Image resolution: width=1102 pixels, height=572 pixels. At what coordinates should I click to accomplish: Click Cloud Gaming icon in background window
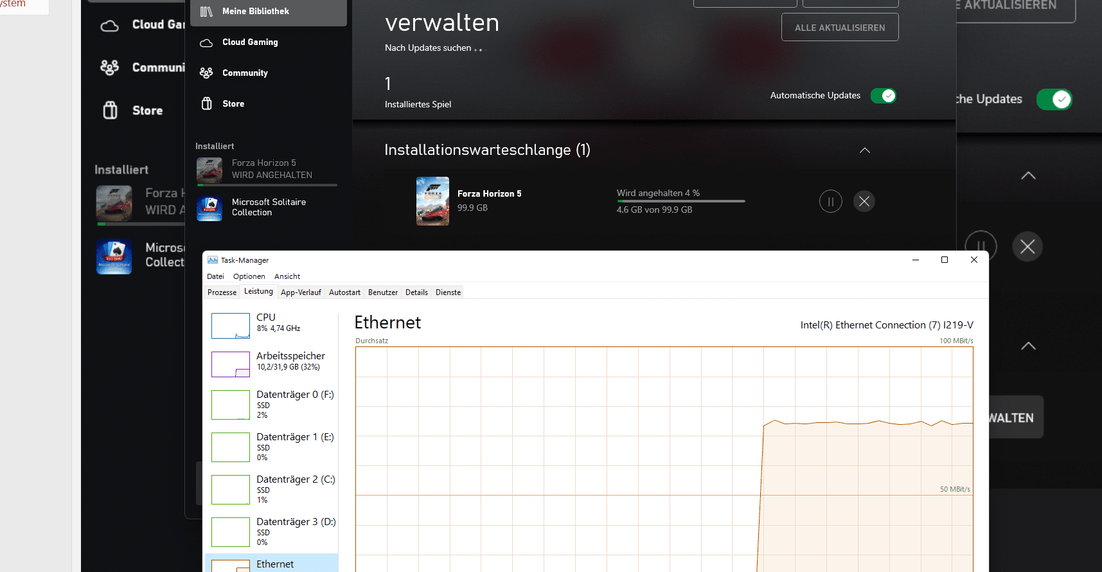[x=110, y=26]
